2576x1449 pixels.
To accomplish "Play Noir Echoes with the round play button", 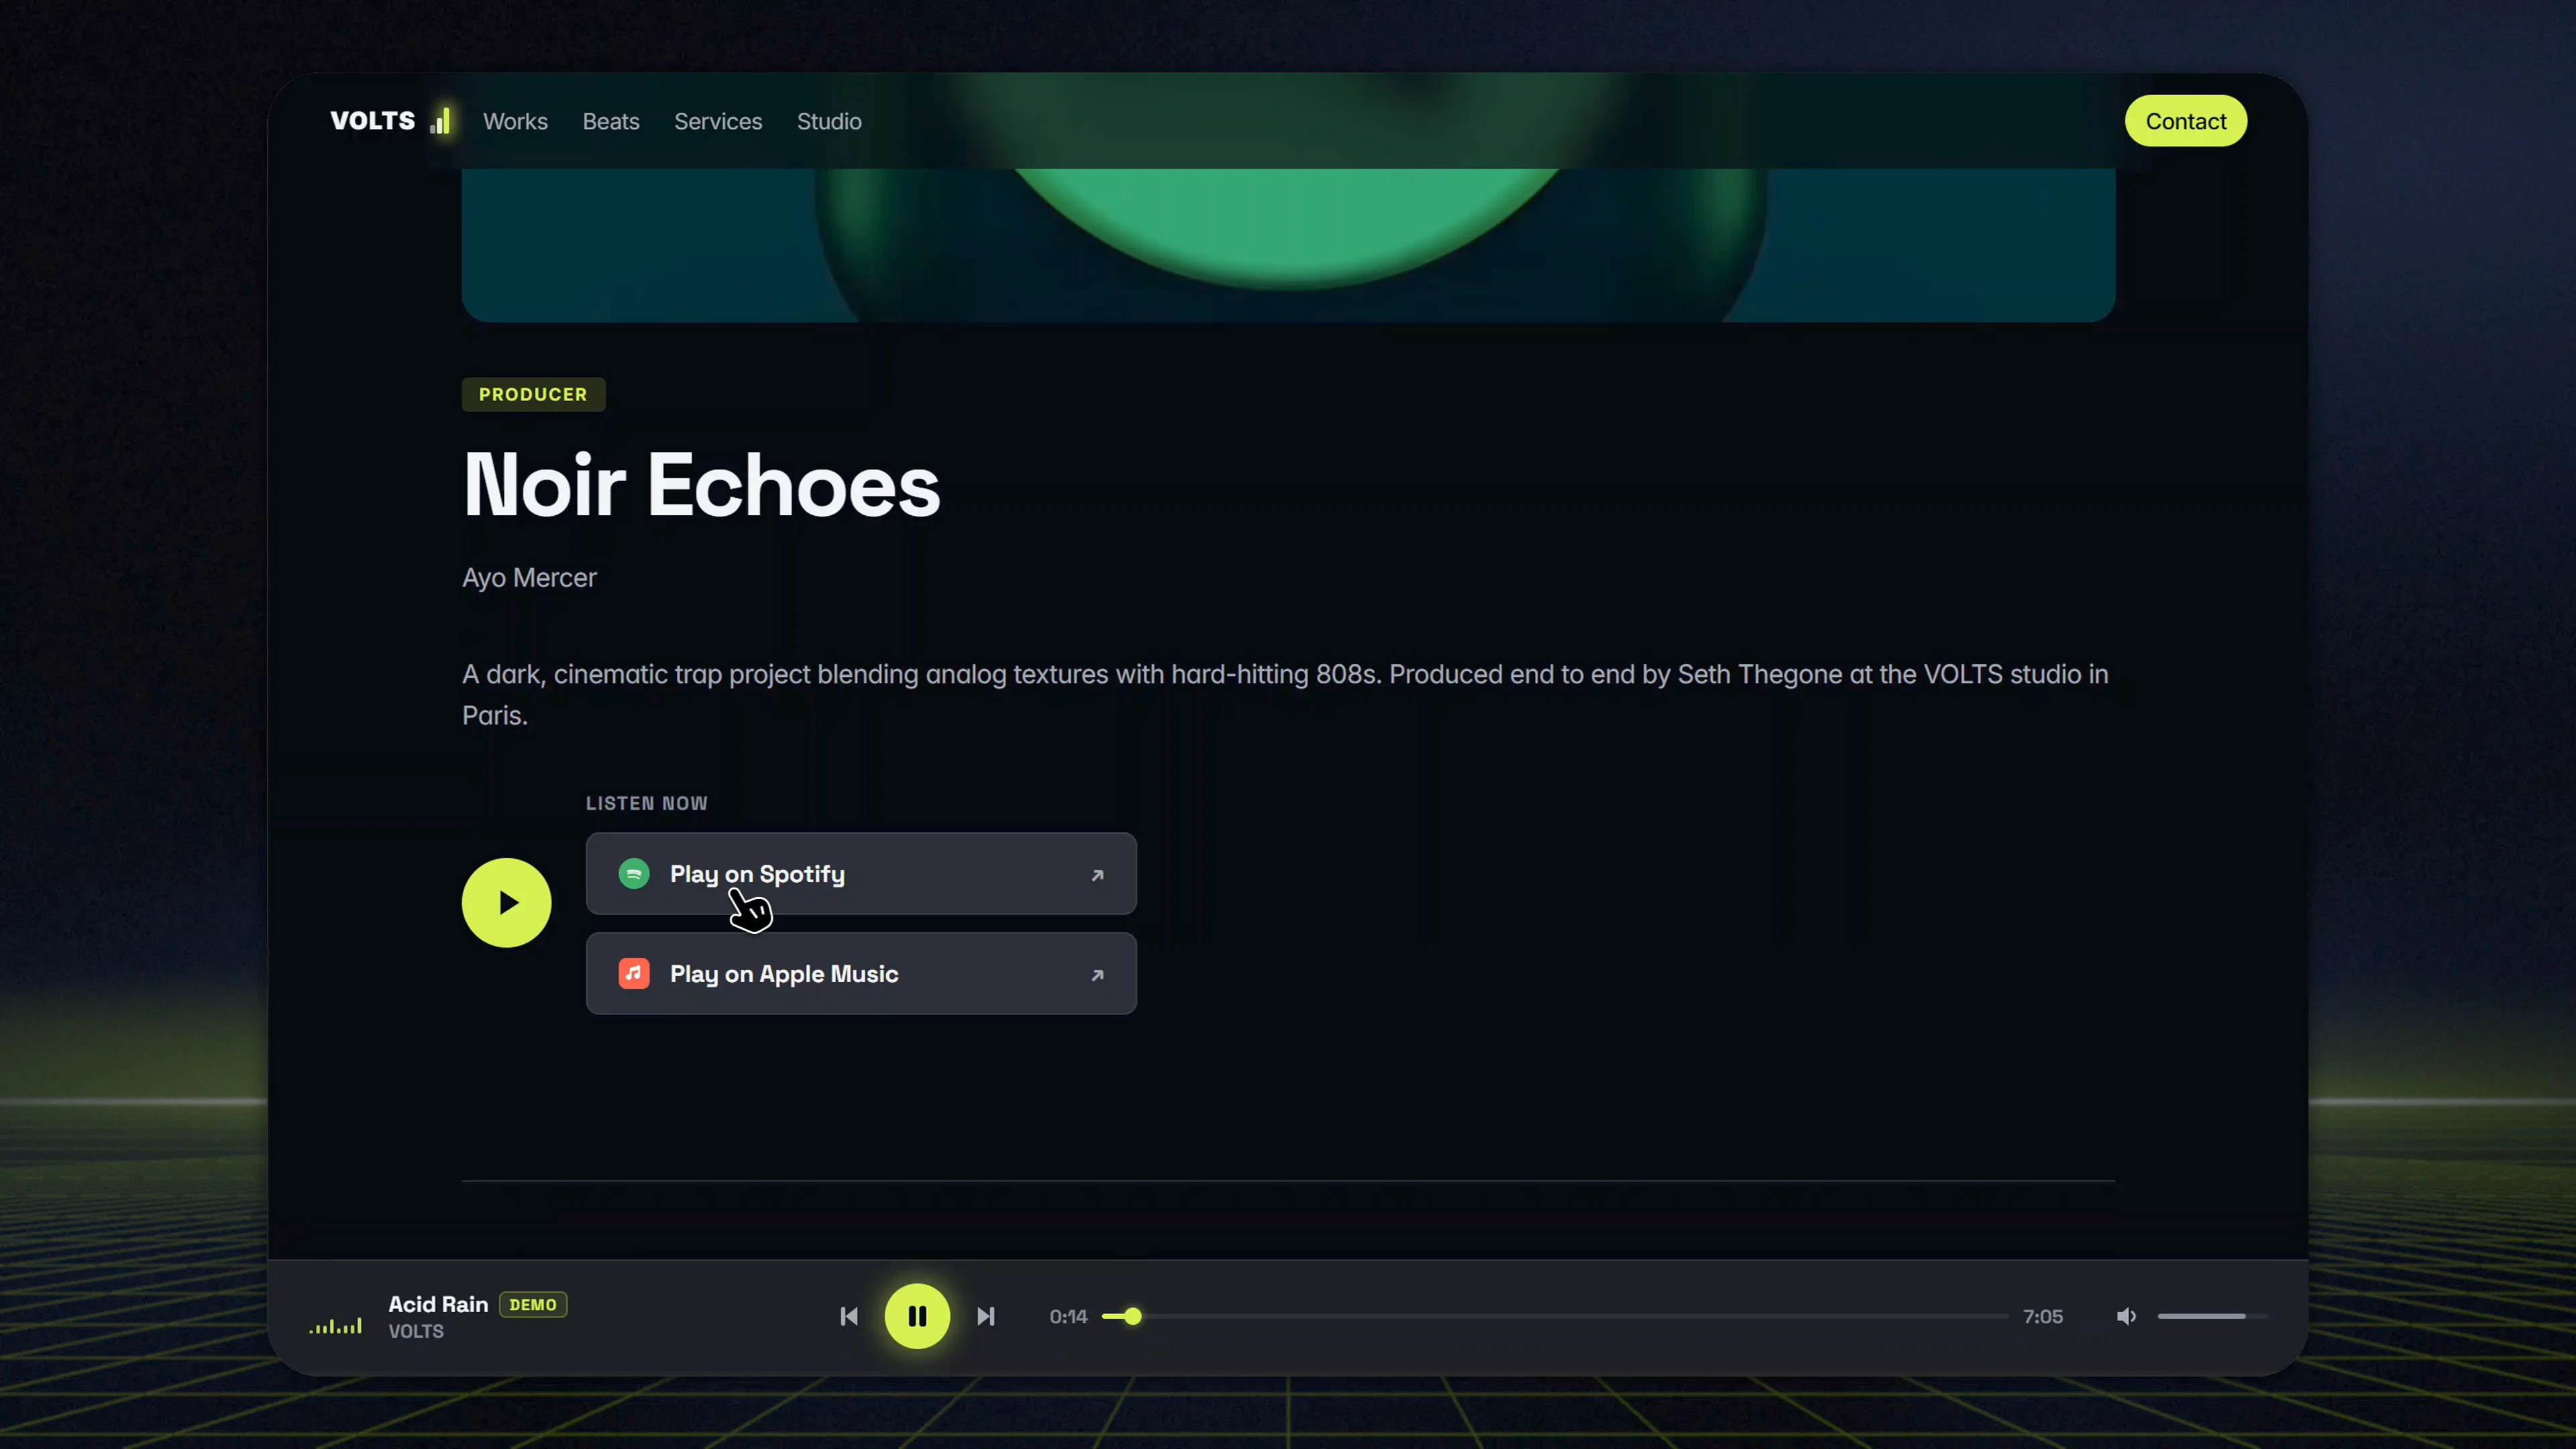I will coord(506,902).
